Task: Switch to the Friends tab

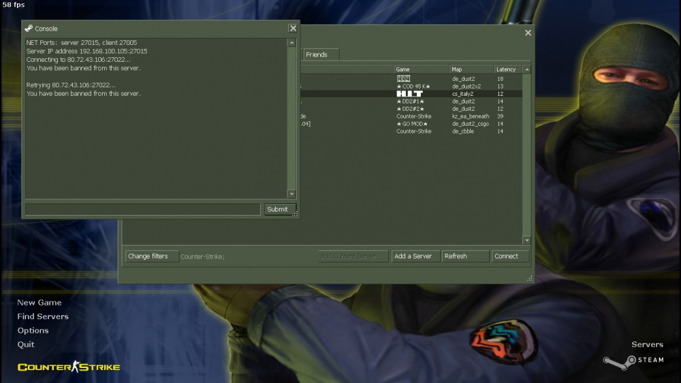Action: pyautogui.click(x=317, y=54)
